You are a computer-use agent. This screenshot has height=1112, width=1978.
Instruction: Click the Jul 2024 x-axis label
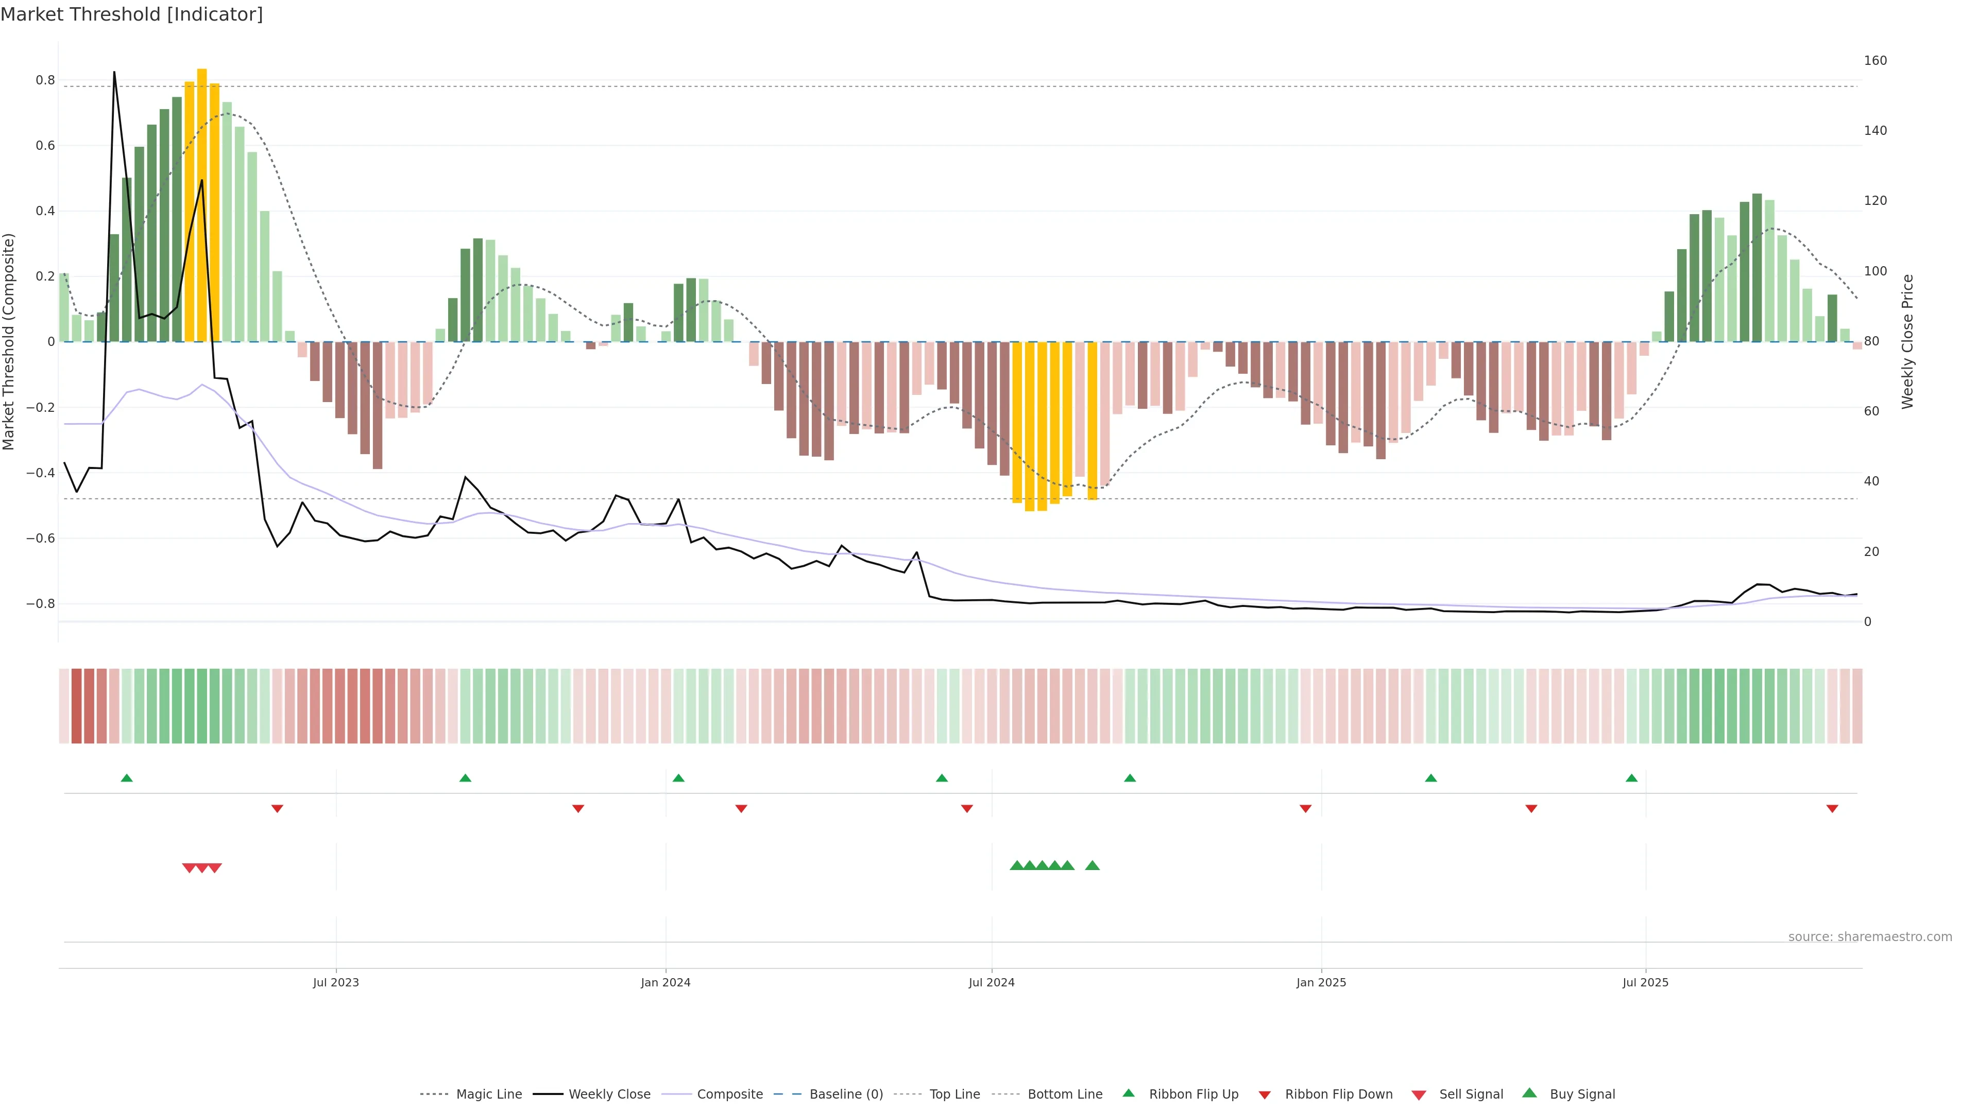click(991, 982)
